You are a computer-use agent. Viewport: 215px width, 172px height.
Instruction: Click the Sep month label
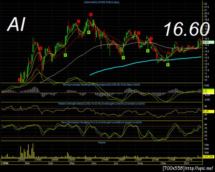(164, 163)
